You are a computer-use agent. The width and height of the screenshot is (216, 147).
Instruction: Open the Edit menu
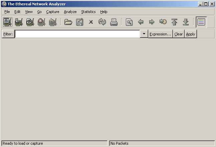(17, 12)
